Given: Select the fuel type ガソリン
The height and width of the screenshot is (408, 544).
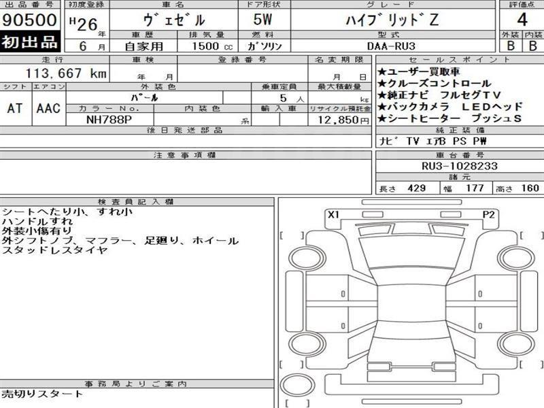Looking at the screenshot, I should (x=265, y=46).
